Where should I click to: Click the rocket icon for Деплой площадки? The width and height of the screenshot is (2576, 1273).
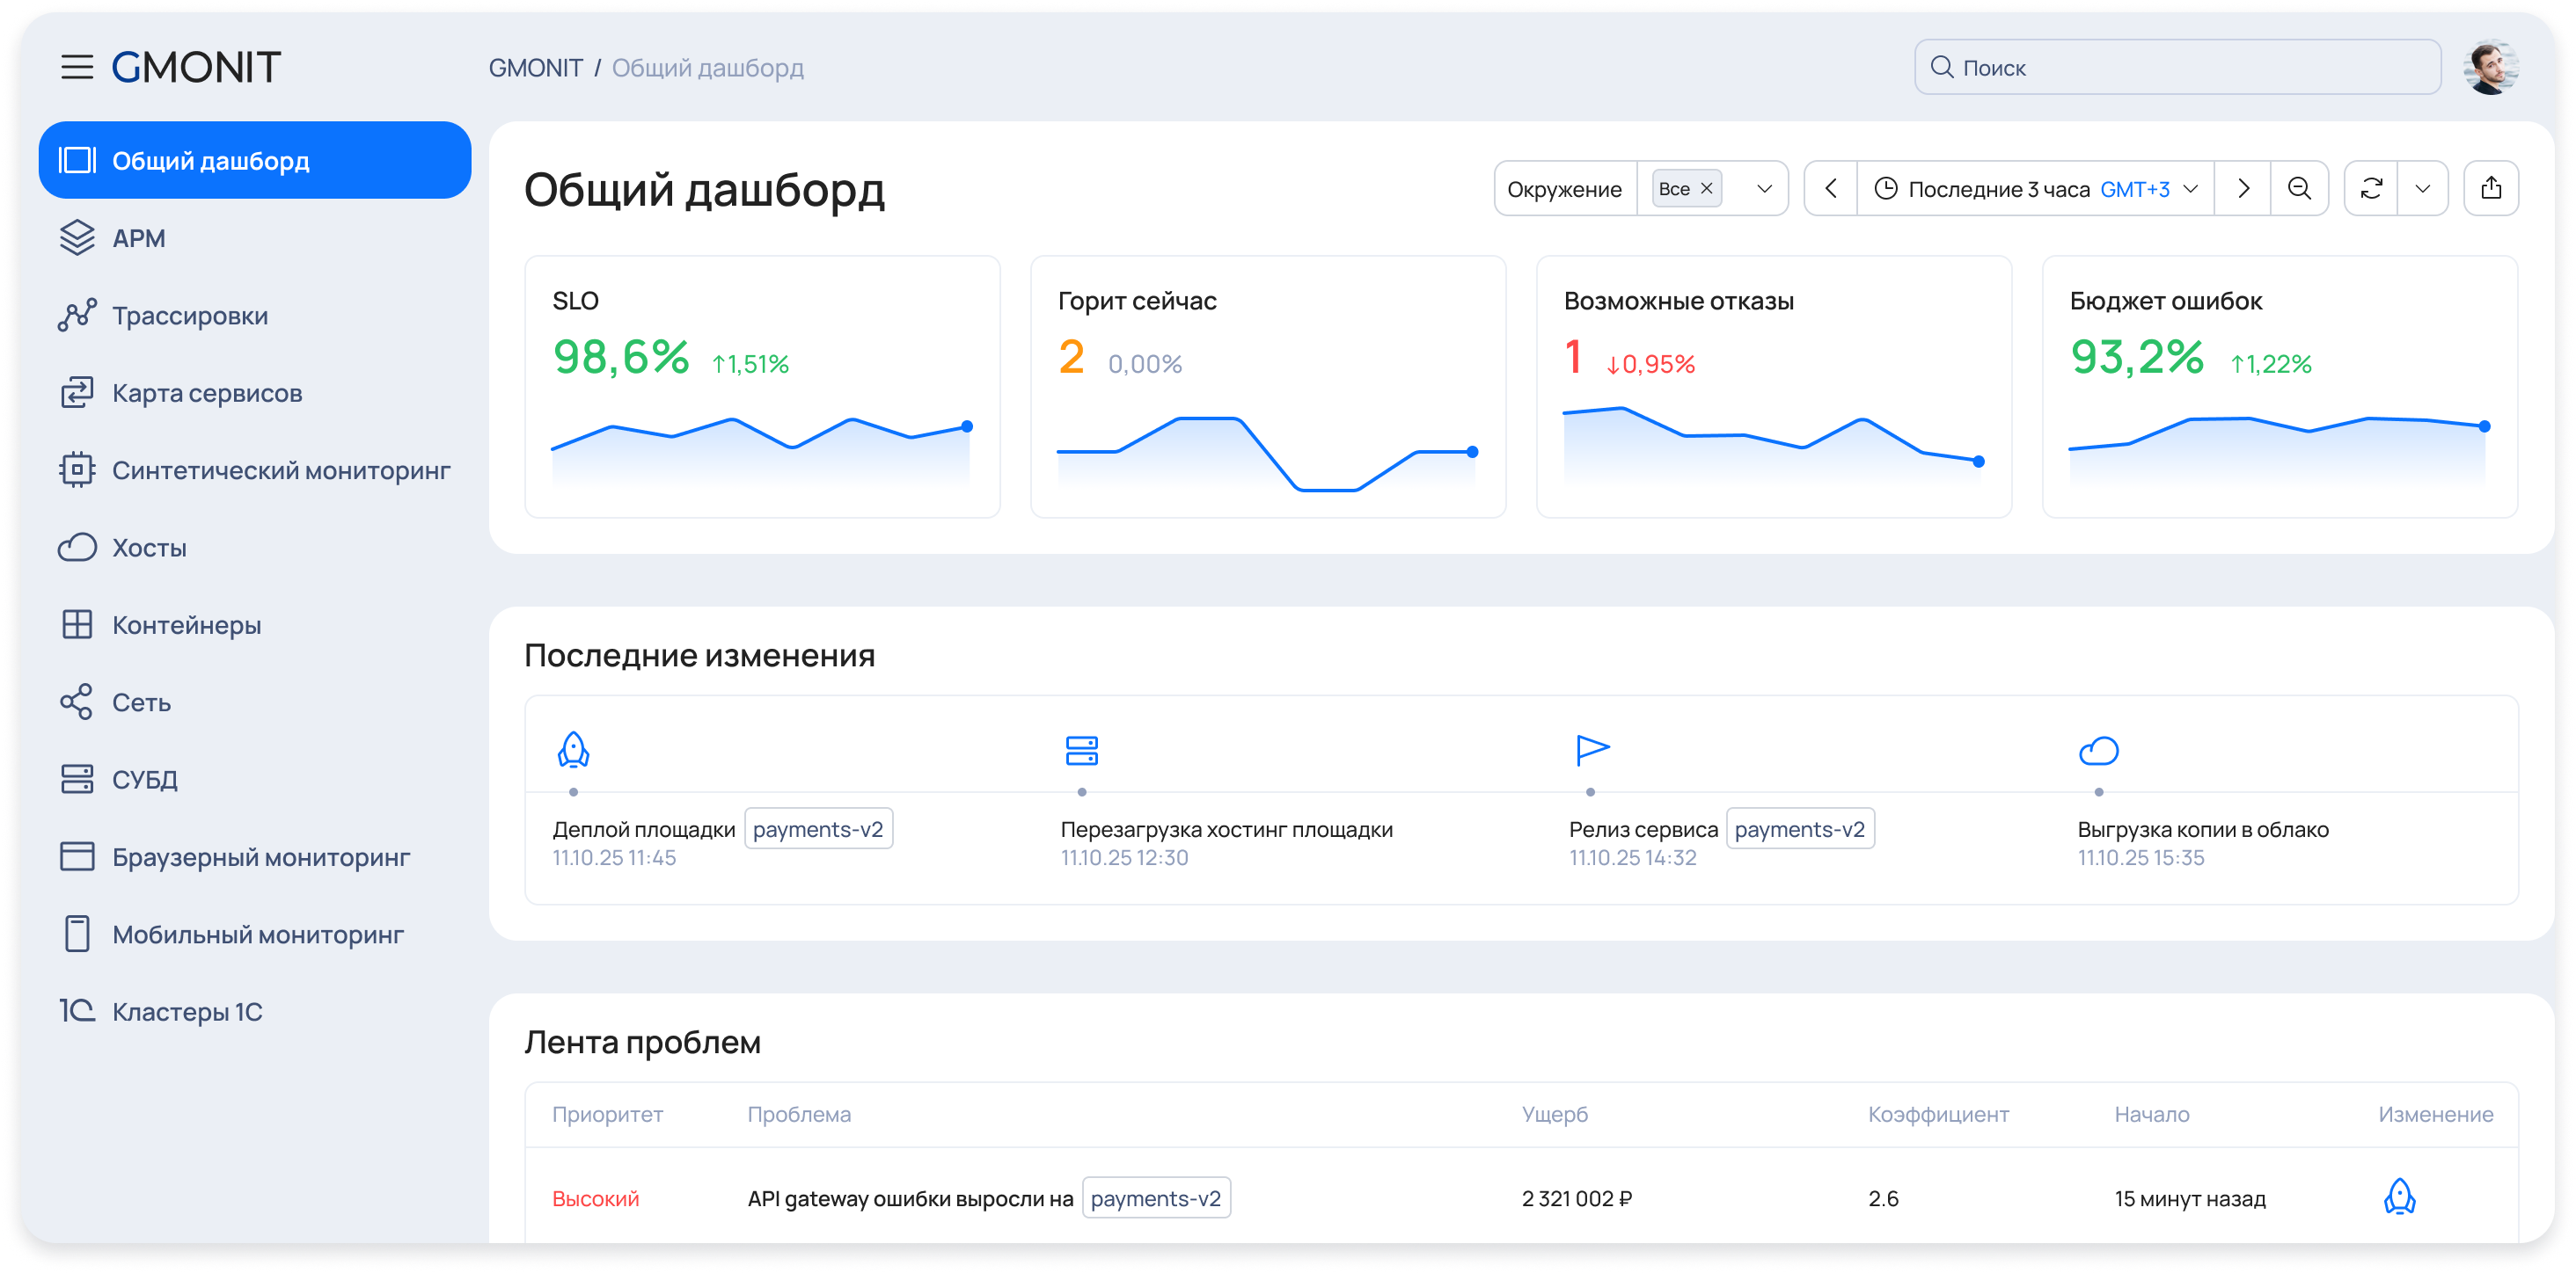click(x=573, y=749)
